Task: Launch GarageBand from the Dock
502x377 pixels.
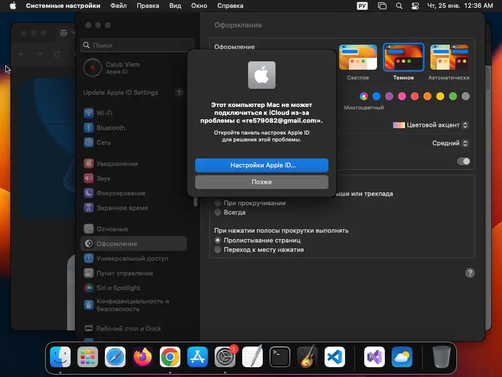Action: [x=307, y=357]
